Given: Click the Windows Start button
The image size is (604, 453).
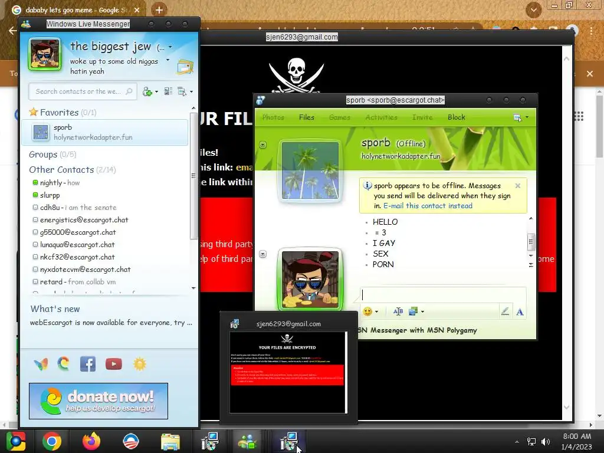Looking at the screenshot, I should tap(15, 441).
